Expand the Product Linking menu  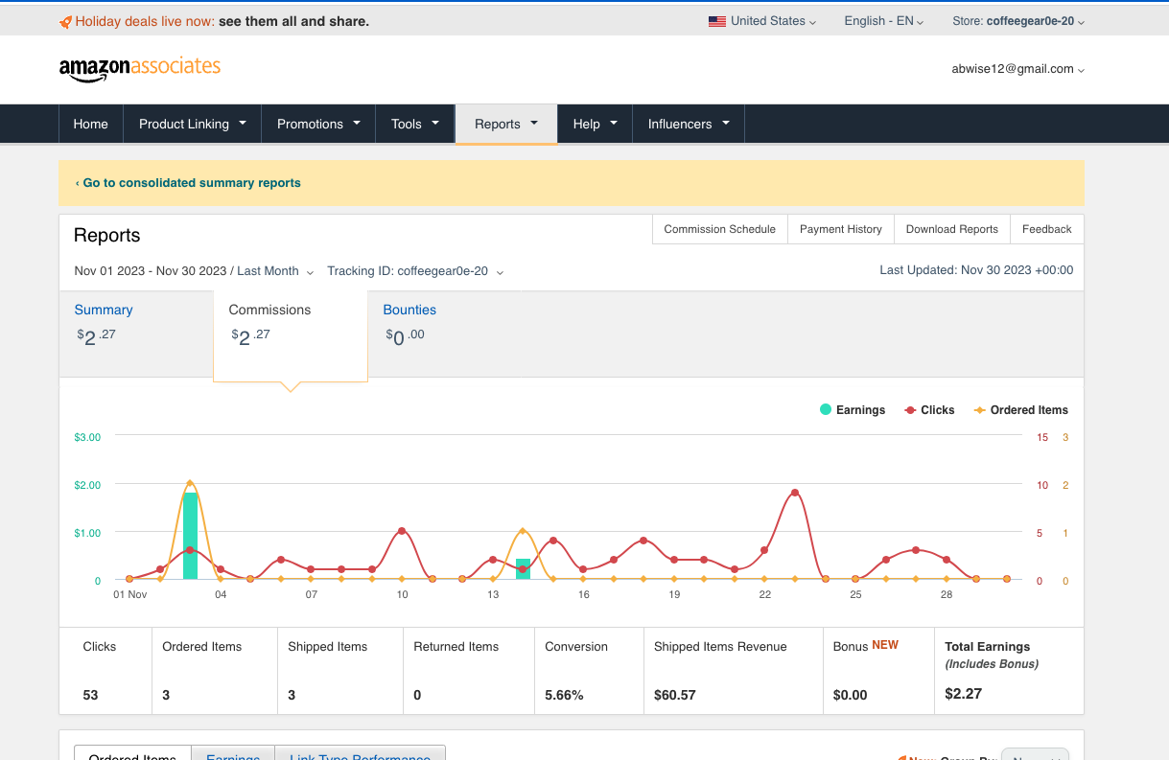coord(193,124)
